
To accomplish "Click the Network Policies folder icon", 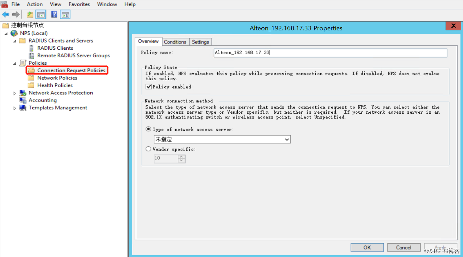I will click(31, 78).
